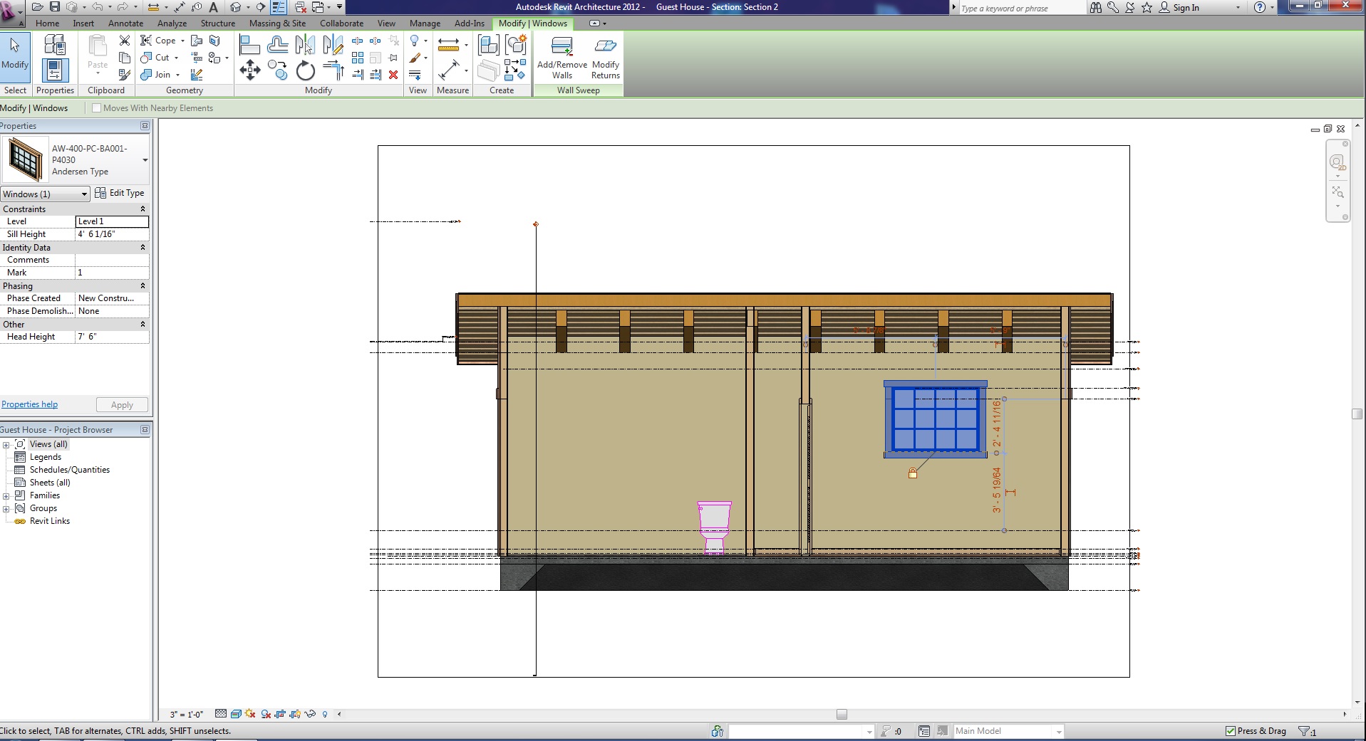The height and width of the screenshot is (741, 1366).
Task: Open the Annotate ribbon tab
Action: (x=125, y=23)
